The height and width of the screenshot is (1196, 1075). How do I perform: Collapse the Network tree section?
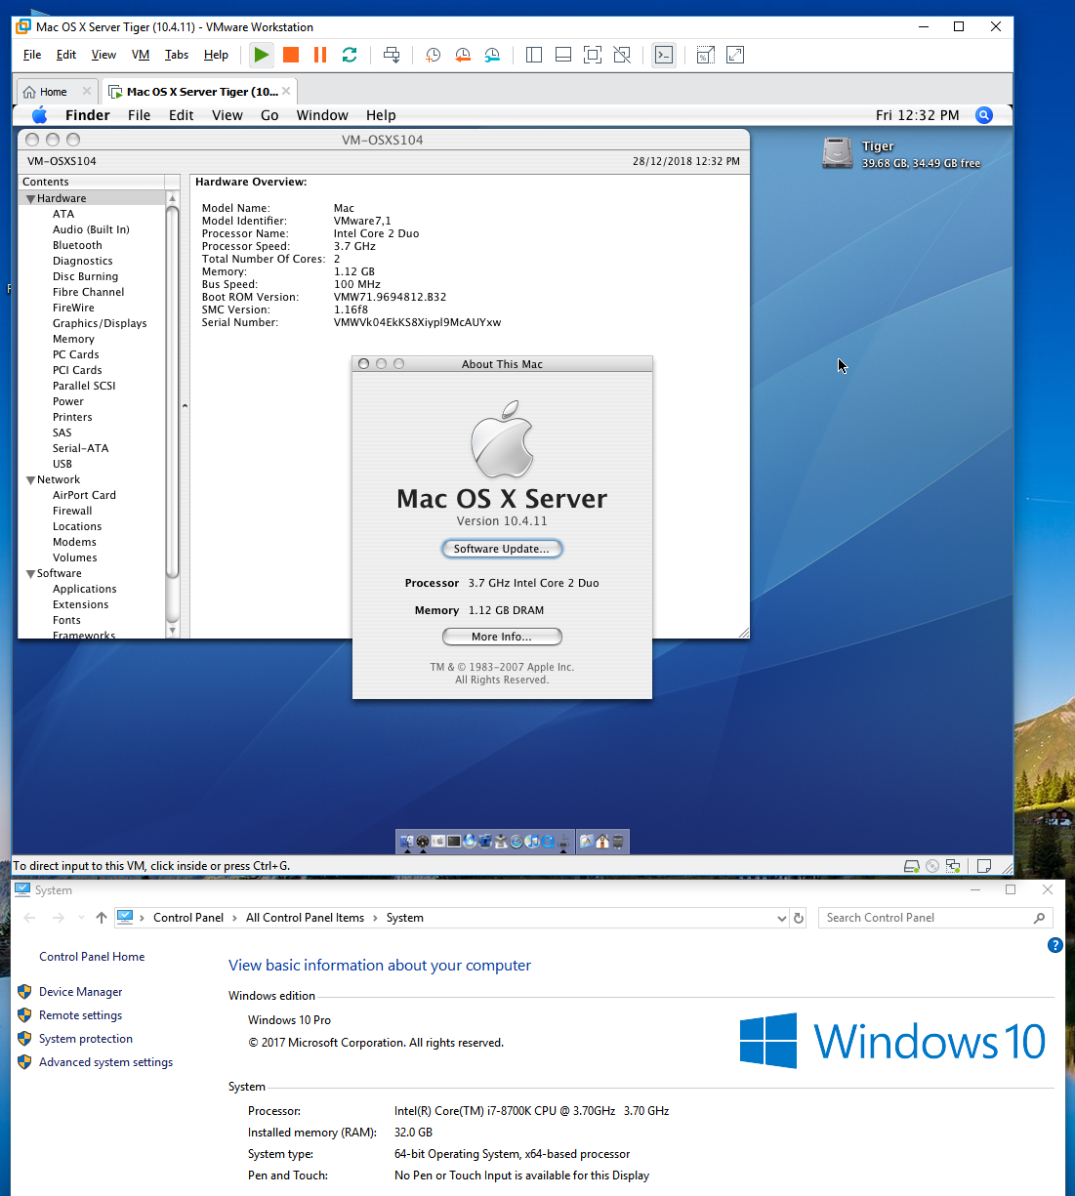point(30,480)
